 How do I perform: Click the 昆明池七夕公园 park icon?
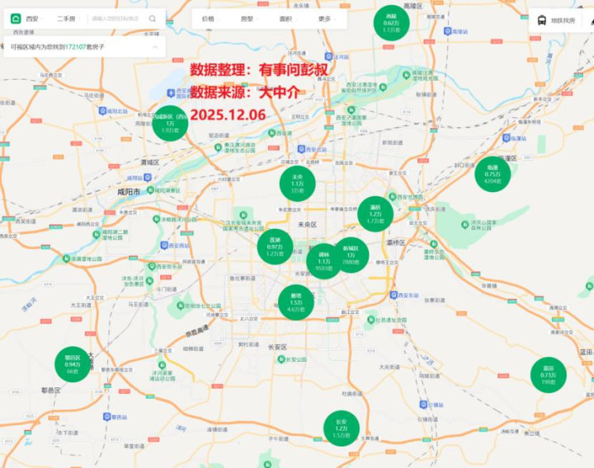click(181, 306)
